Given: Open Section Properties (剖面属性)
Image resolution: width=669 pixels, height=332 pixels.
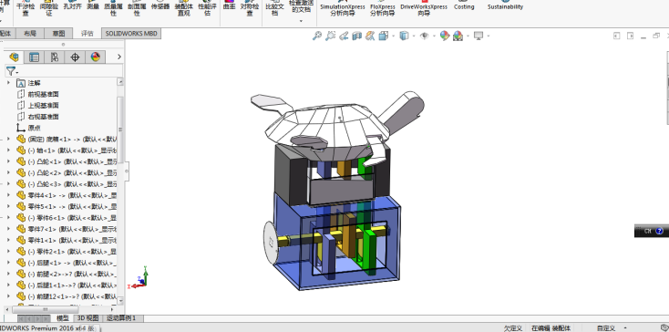Looking at the screenshot, I should pyautogui.click(x=137, y=9).
